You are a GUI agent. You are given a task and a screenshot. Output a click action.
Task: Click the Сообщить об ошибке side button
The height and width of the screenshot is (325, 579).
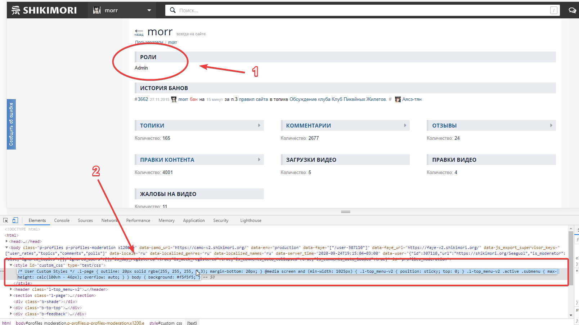pyautogui.click(x=11, y=124)
